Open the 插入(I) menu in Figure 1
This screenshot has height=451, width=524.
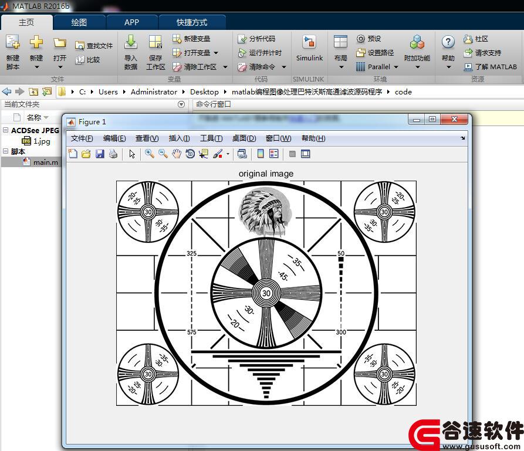click(180, 138)
